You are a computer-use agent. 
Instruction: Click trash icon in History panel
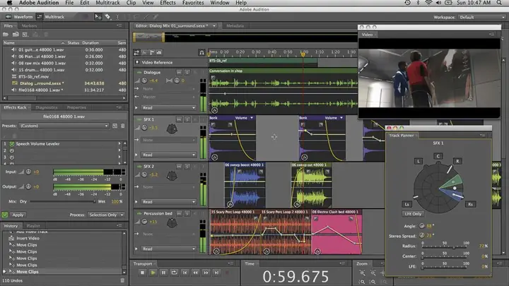(122, 280)
